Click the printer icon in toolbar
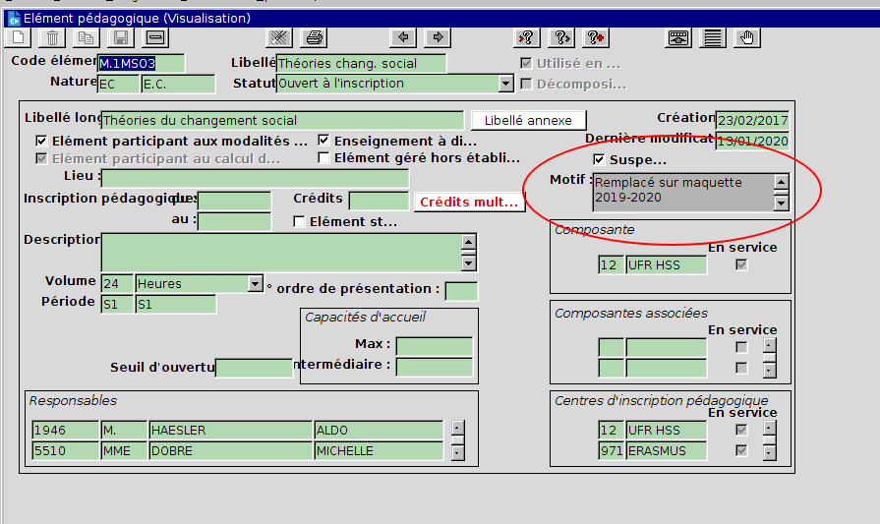The width and height of the screenshot is (880, 524). [x=315, y=38]
